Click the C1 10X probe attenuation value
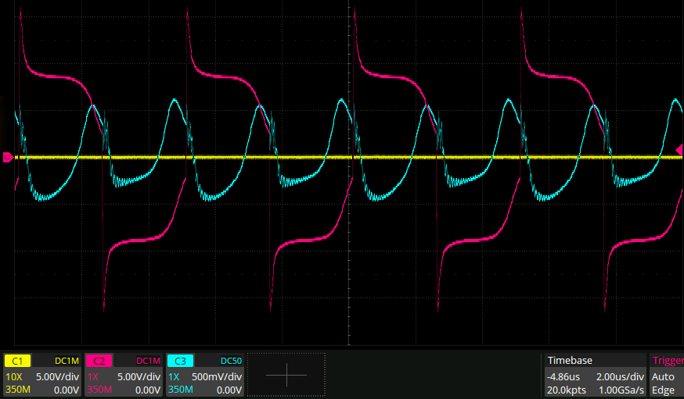 (x=15, y=376)
